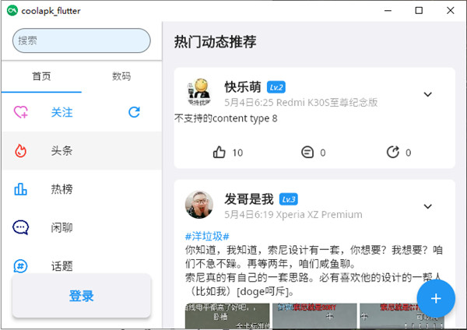
Task: Expand options chevron on 发哥是我's post
Action: point(427,206)
